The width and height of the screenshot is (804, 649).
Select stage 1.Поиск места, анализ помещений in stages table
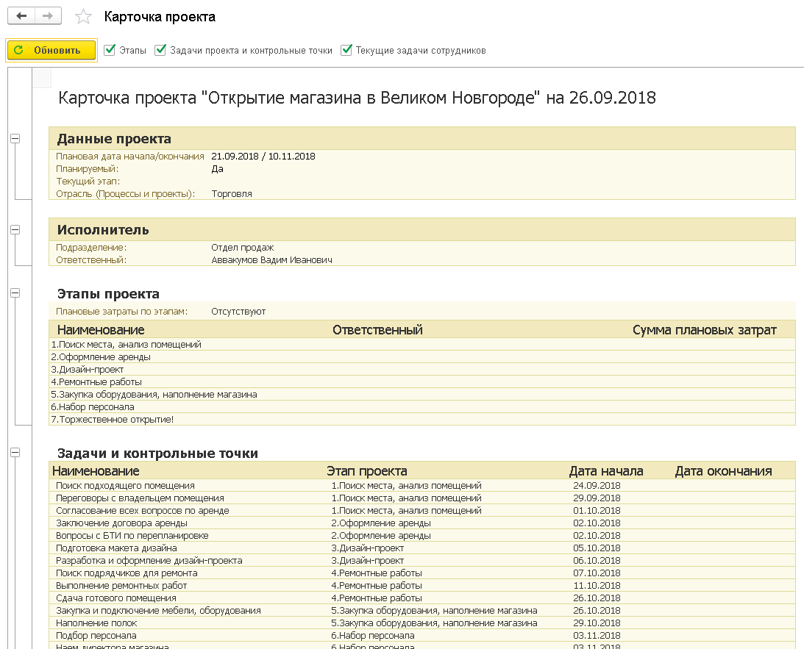126,344
